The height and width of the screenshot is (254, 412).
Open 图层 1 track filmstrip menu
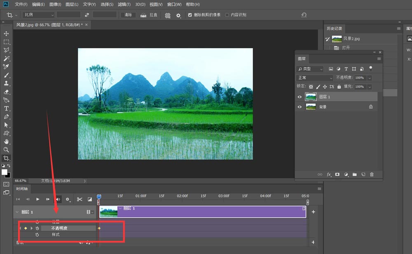[90, 212]
